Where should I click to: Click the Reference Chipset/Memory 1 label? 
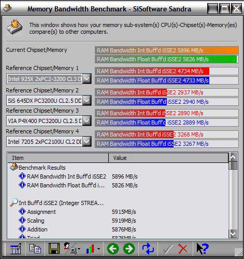pyautogui.click(x=42, y=68)
